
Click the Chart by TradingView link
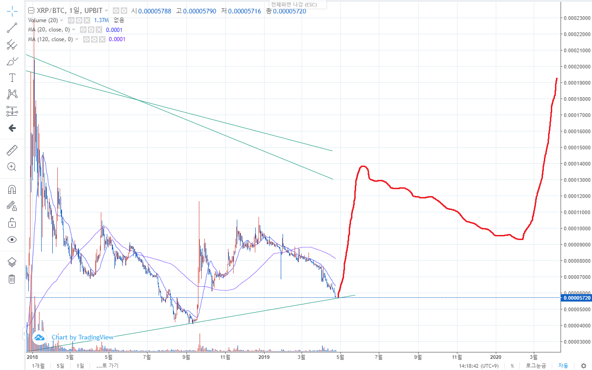tap(82, 337)
